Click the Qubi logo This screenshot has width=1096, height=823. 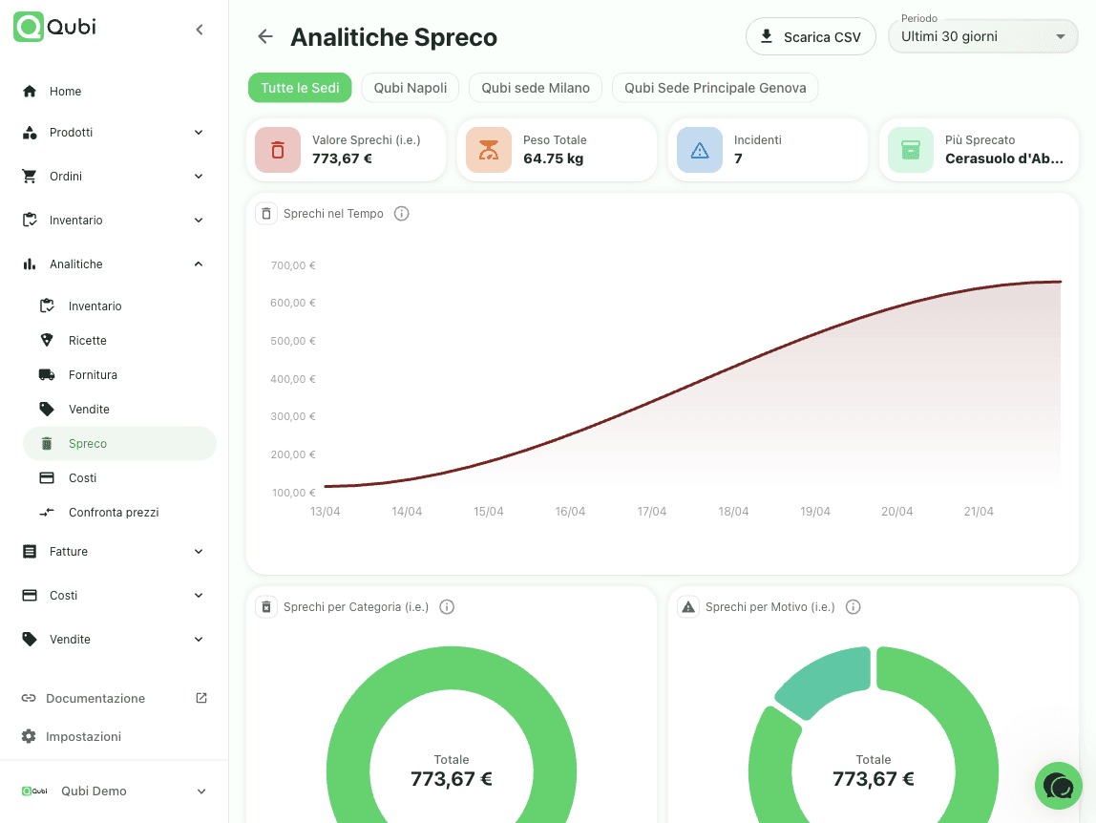54,28
